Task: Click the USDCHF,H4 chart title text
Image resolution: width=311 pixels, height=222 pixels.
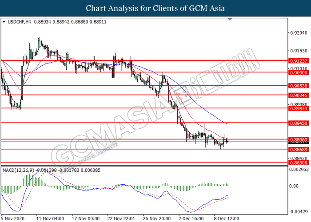Action: 19,22
